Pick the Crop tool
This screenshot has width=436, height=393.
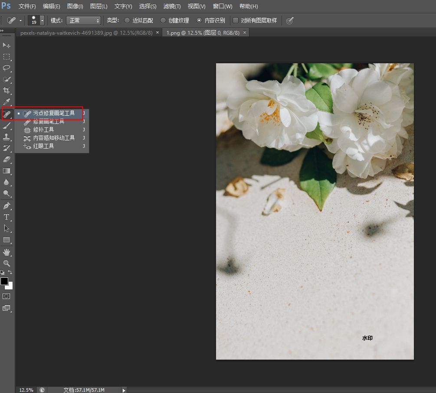coord(7,91)
